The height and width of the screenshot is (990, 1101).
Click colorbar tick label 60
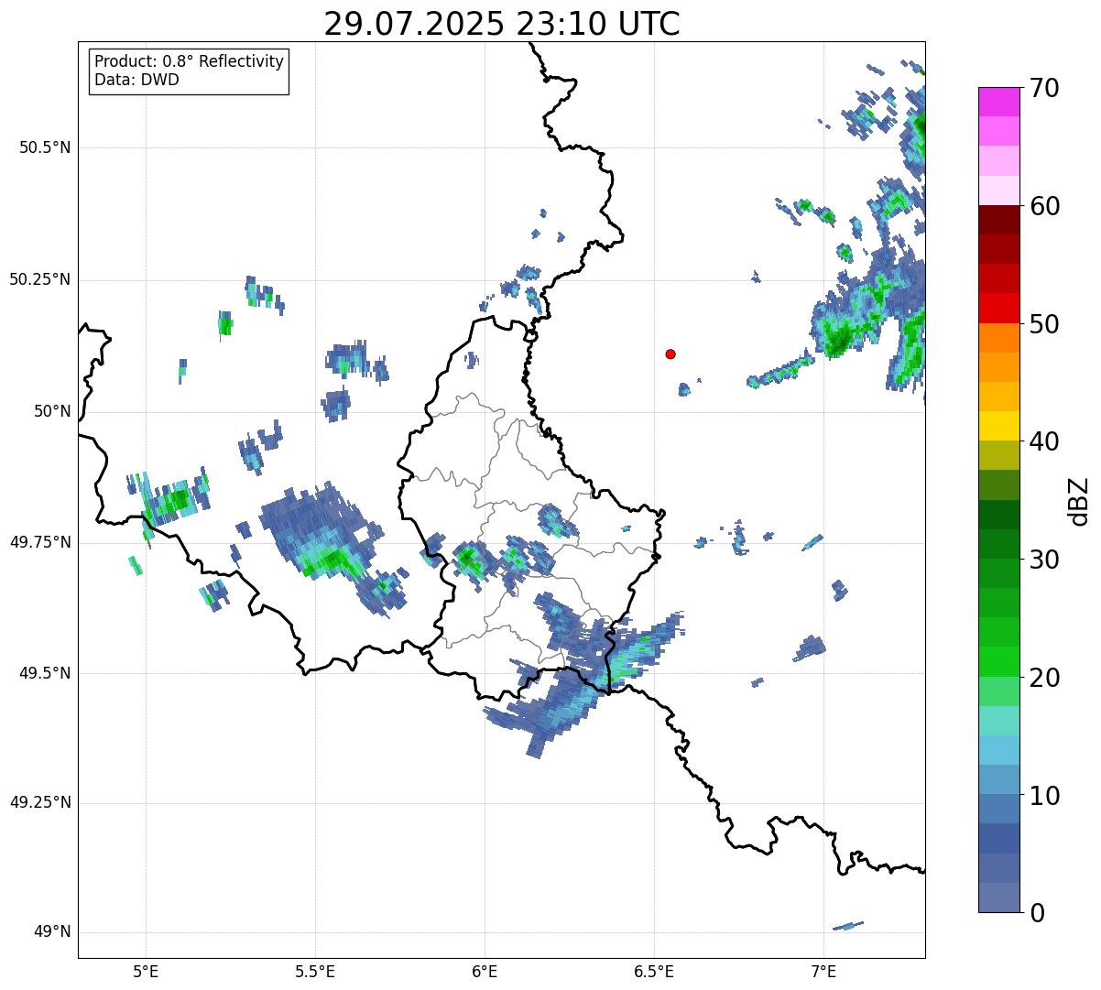point(1044,206)
